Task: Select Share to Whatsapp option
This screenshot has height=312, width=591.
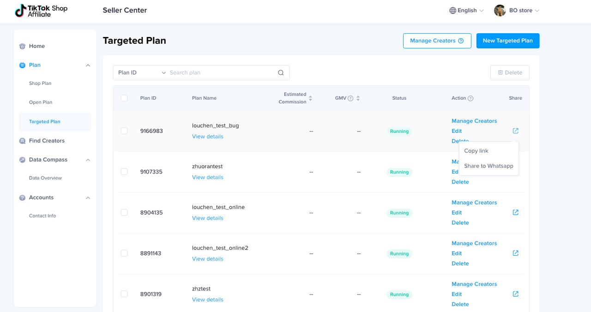Action: point(488,166)
